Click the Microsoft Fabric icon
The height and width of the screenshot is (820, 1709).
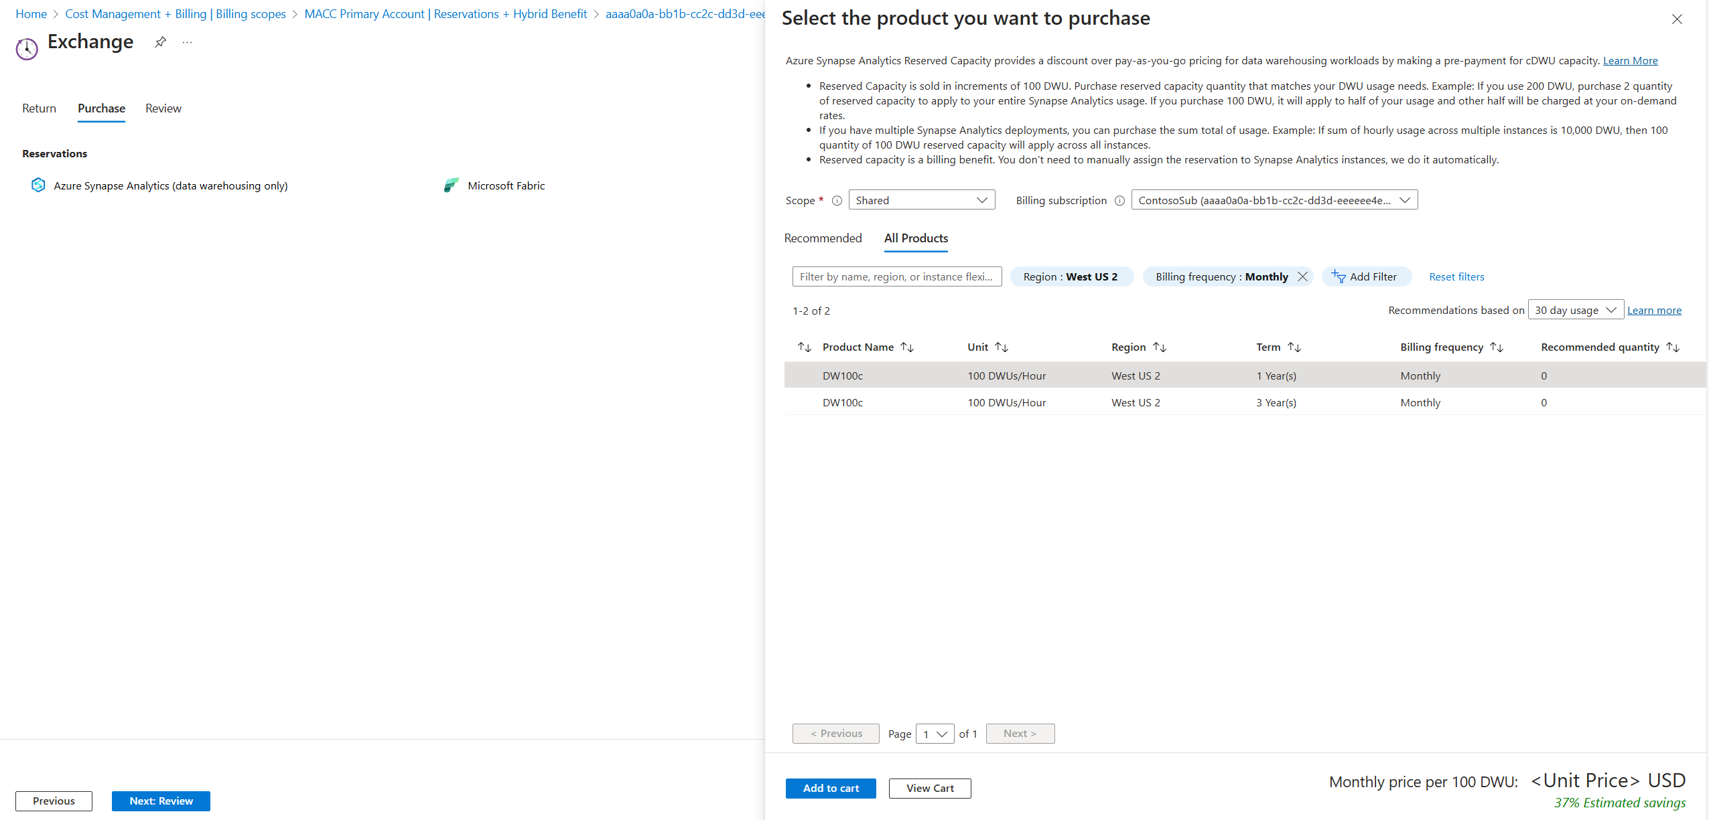pos(452,185)
